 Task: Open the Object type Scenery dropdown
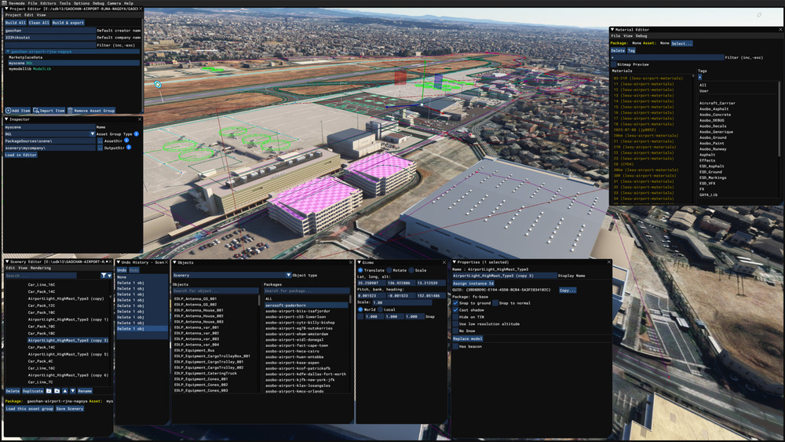click(288, 276)
